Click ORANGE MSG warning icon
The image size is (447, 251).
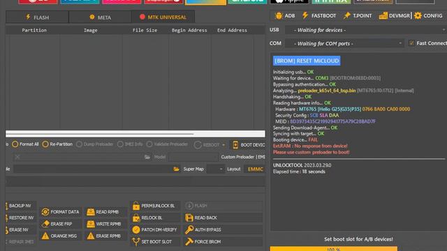(x=45, y=236)
